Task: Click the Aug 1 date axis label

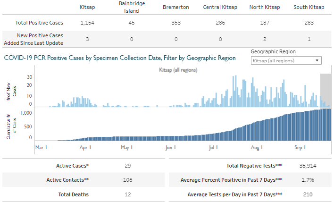Action: [257, 148]
